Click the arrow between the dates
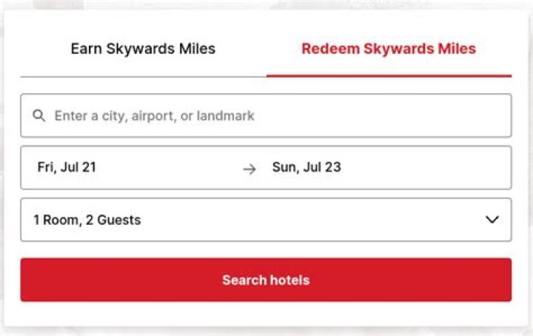 (249, 169)
